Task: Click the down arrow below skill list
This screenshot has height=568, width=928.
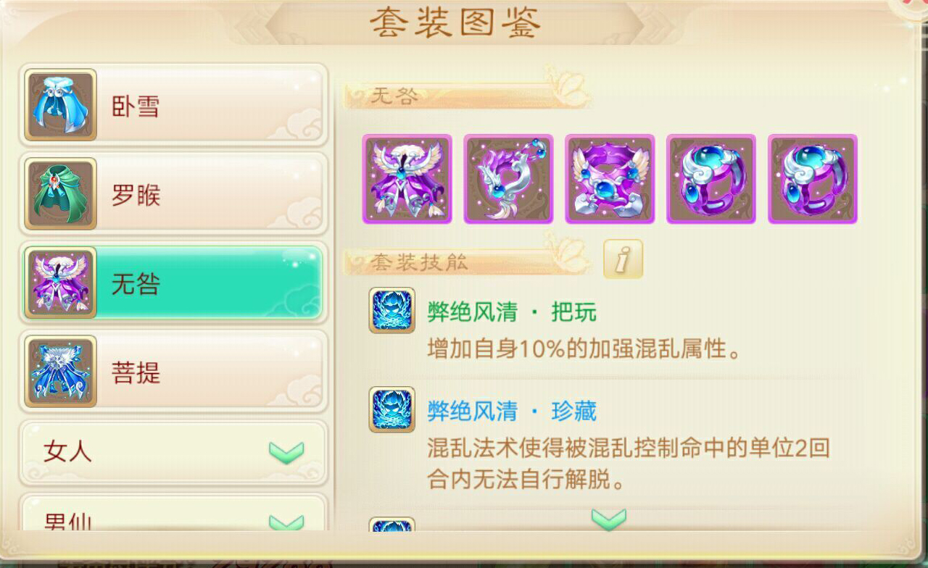Action: tap(609, 519)
